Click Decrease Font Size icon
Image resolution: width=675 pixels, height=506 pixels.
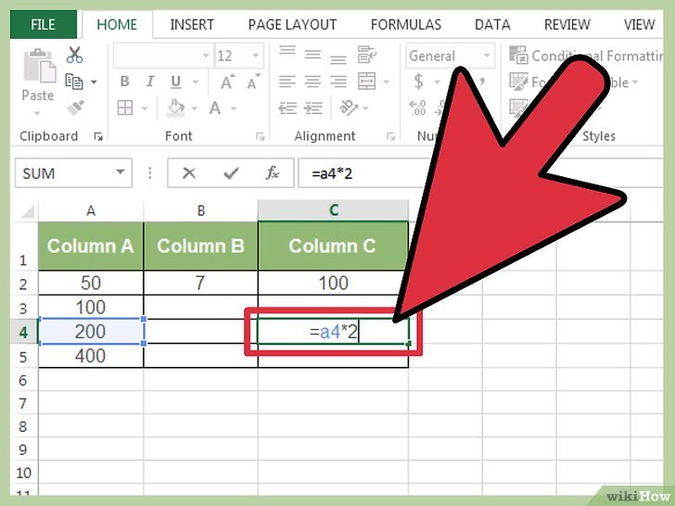tap(254, 82)
